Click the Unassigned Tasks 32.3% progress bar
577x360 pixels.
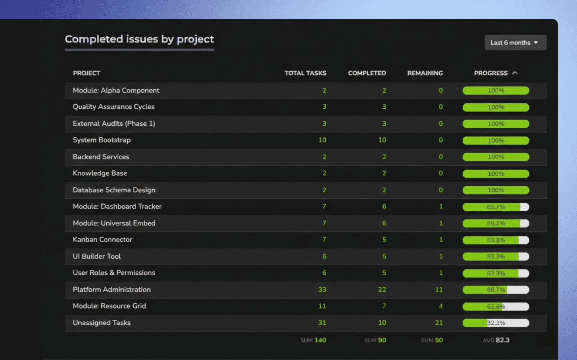coord(495,323)
